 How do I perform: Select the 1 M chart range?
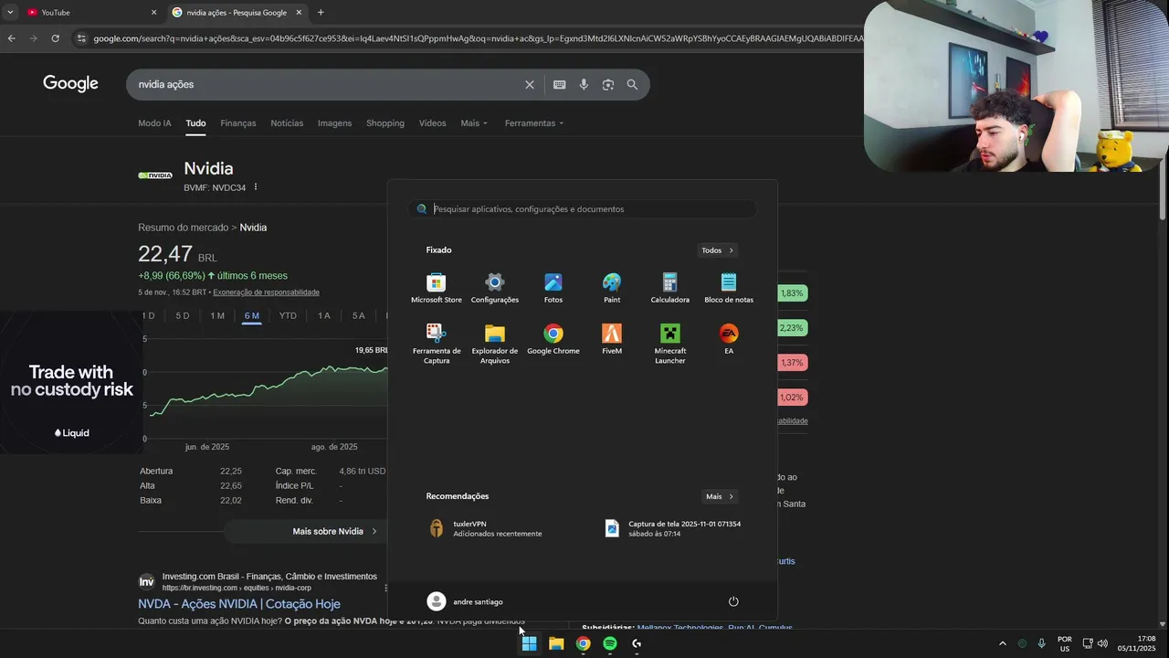point(217,316)
